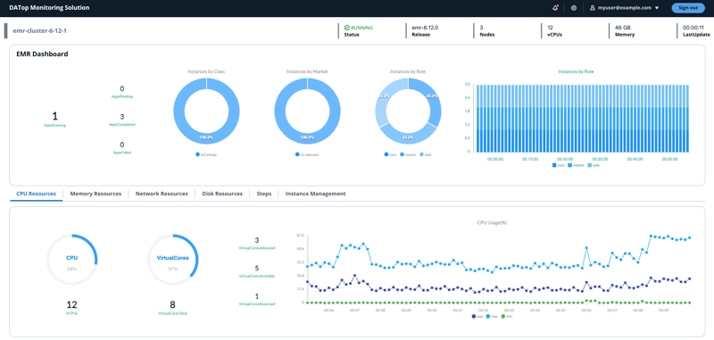Hide avg series in CPU Usage legend
Viewport: 714px width, 340px height.
[x=478, y=316]
